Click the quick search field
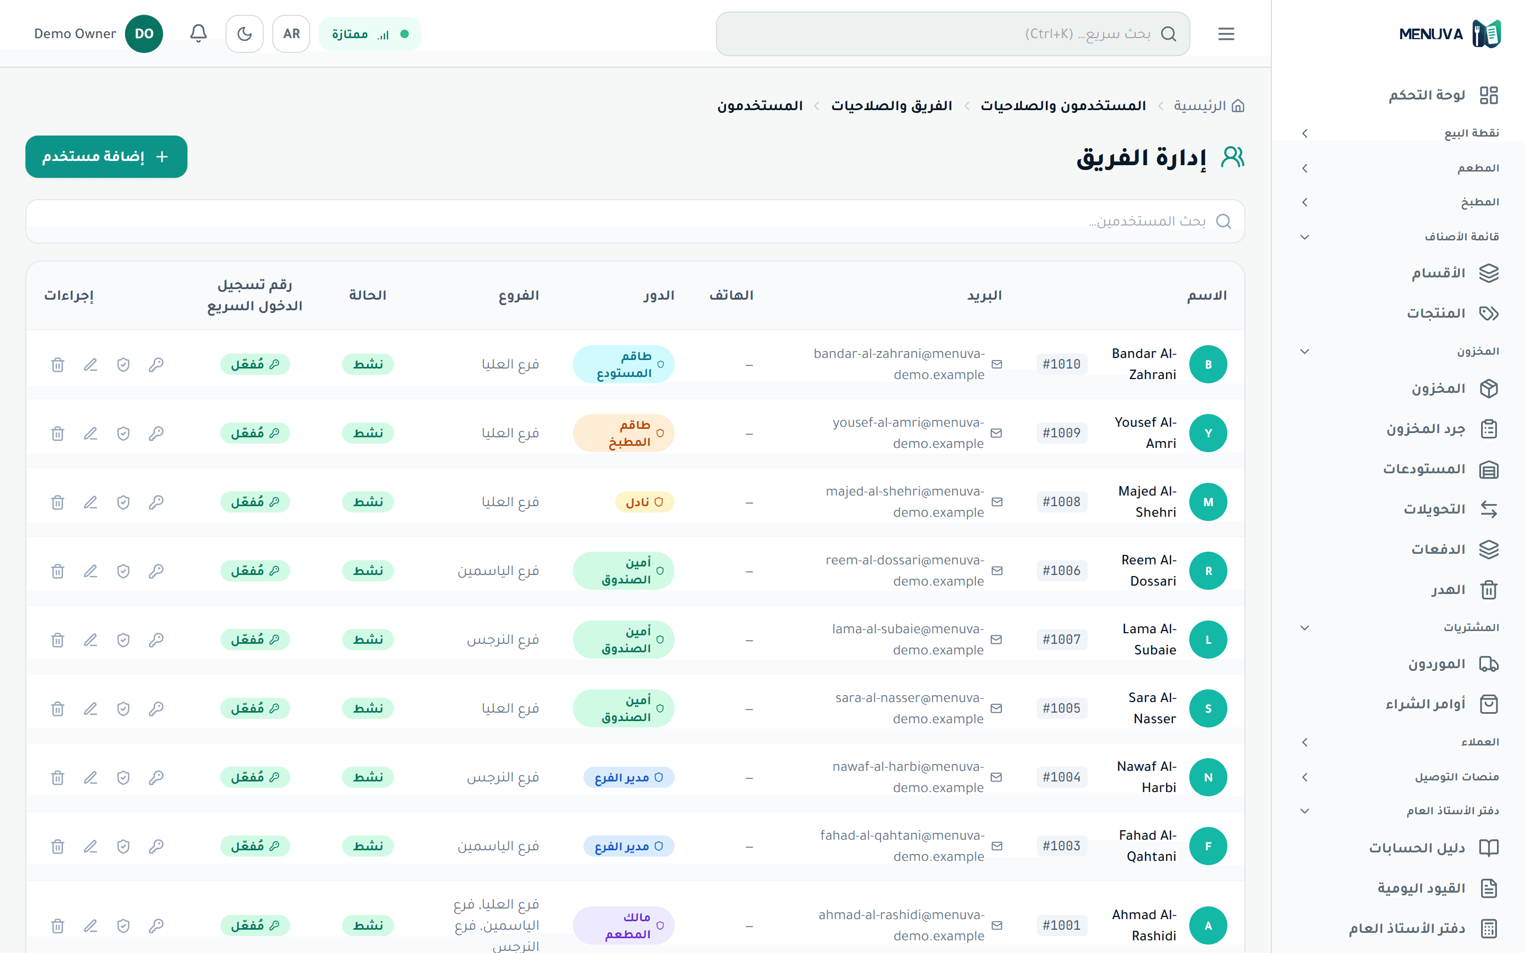Screen dimensions: 1525x953 (x=953, y=33)
